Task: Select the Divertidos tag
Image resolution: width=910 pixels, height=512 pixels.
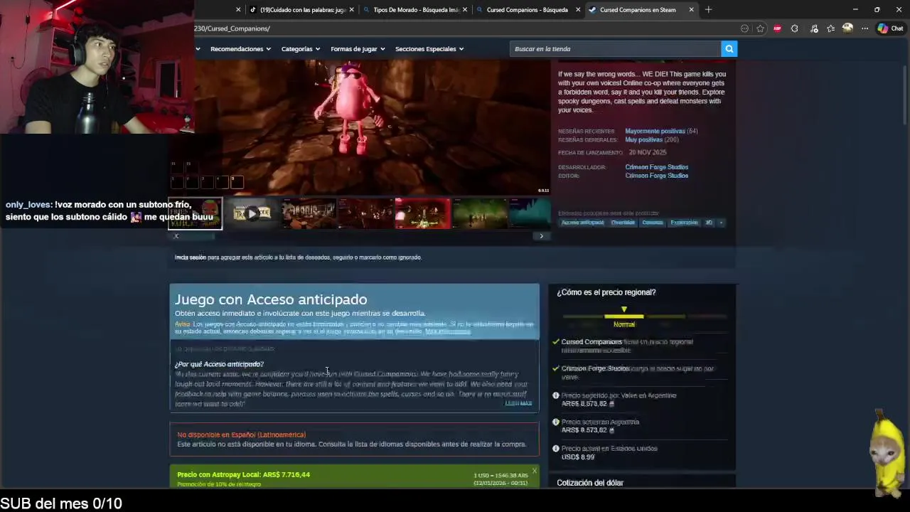Action: click(623, 223)
